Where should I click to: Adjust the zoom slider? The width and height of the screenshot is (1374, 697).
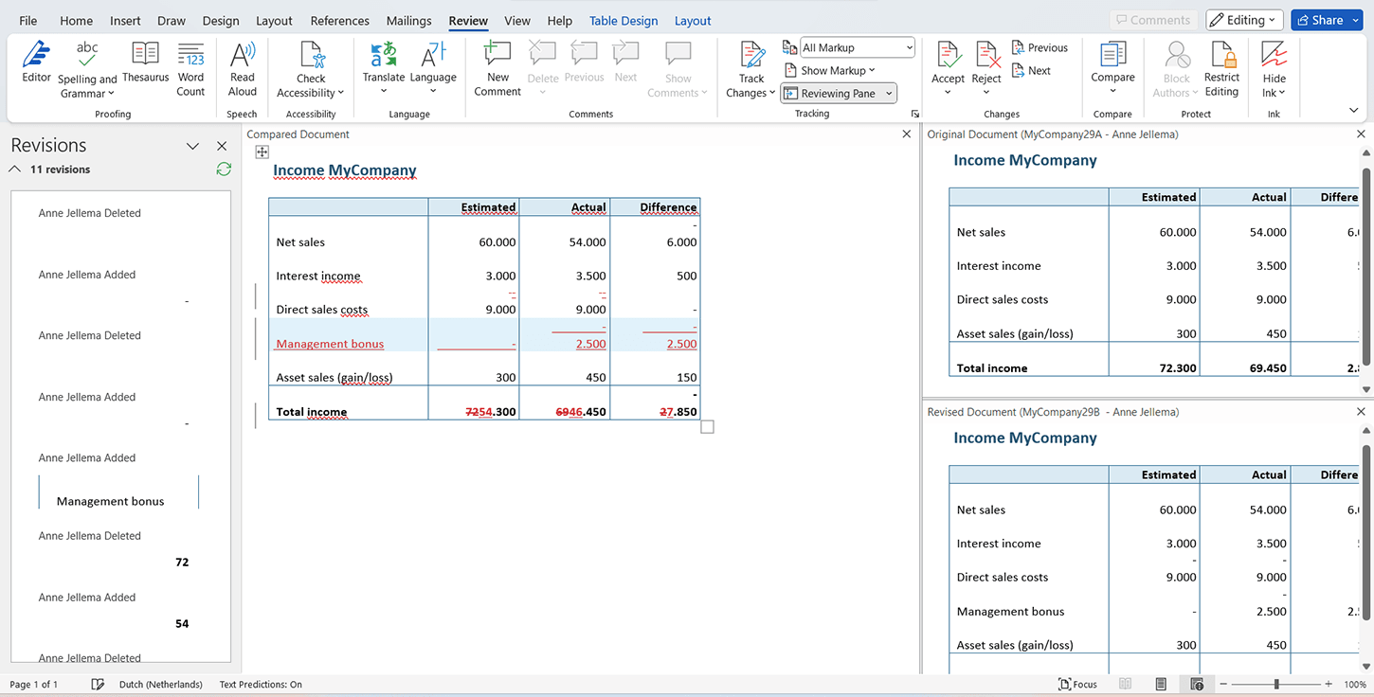(x=1276, y=683)
